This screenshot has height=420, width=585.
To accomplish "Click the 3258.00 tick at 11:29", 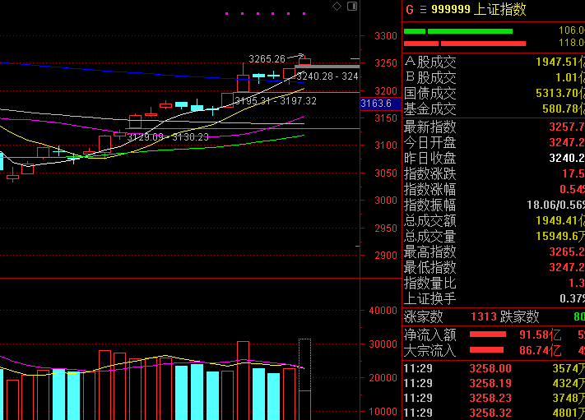I will (x=490, y=368).
